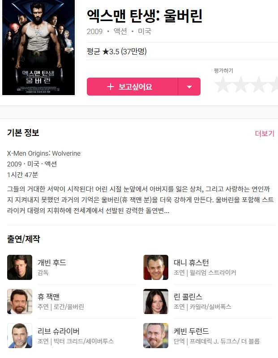278x358 pixels.
Task: Open 대니 휴스턴 profile photo
Action: (156, 267)
